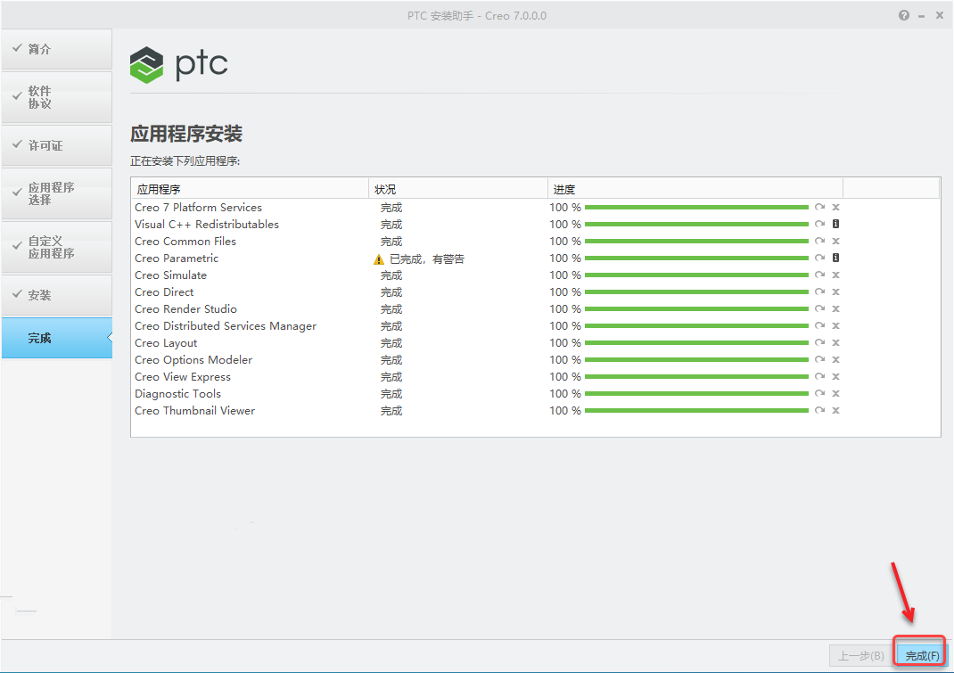Click the 上一步(B) back button

pos(861,655)
